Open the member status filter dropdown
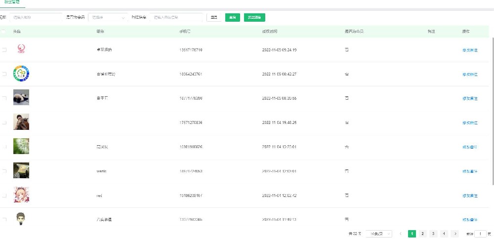The image size is (494, 239). (x=108, y=17)
